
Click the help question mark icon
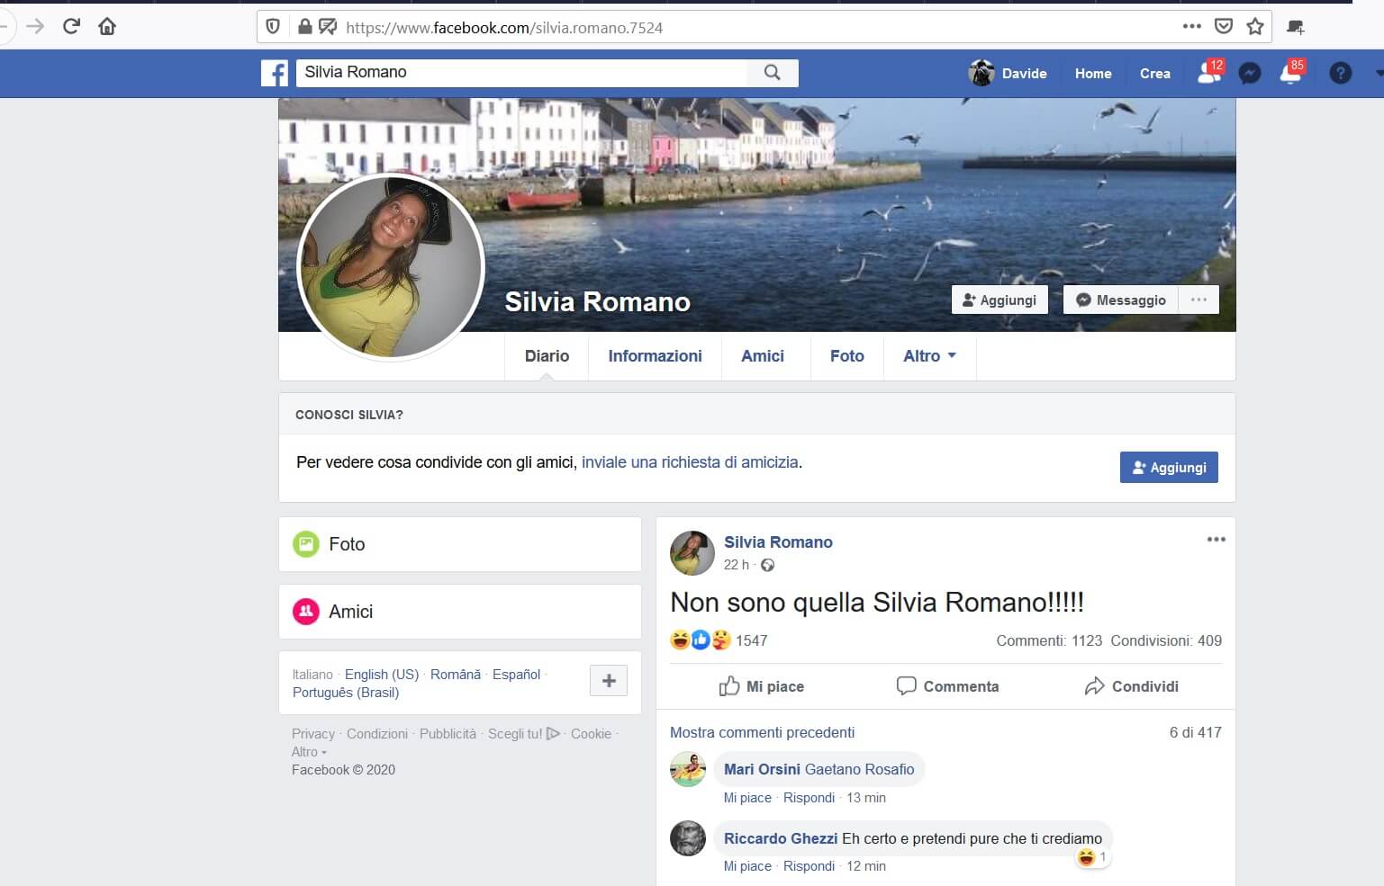[x=1340, y=73]
